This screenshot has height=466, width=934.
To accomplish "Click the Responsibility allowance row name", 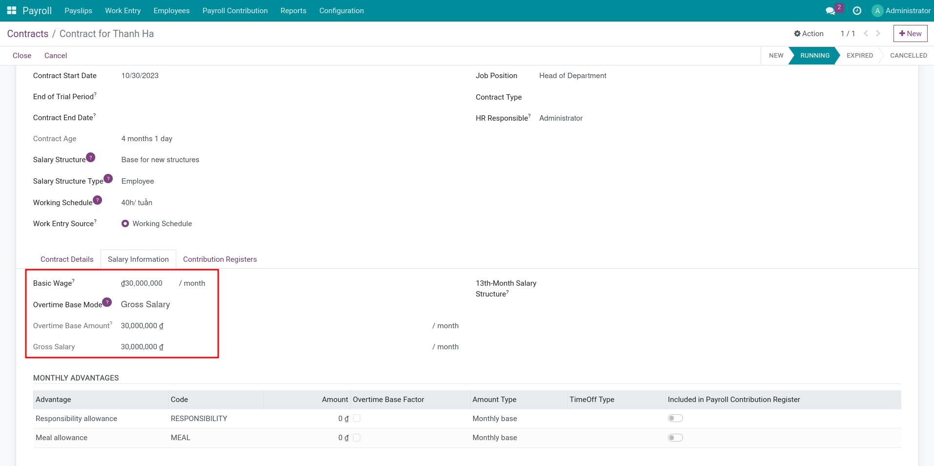I will pyautogui.click(x=76, y=419).
